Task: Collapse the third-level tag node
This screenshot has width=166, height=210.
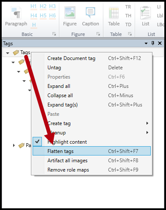Action: pyautogui.click(x=19, y=72)
